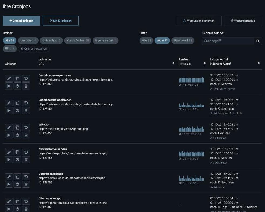Show the Onlineshop folder
265x212 pixels.
point(51,41)
